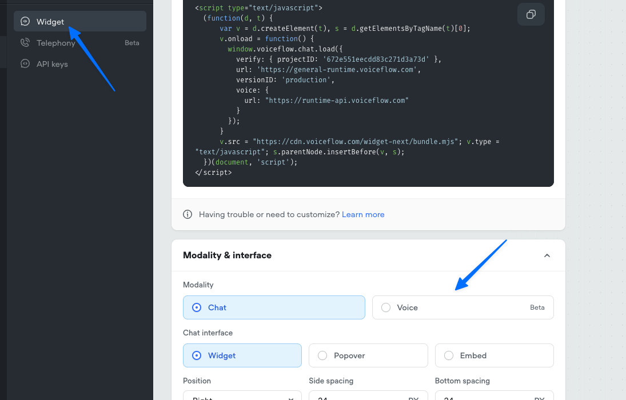Click the Bottom spacing label

click(462, 381)
